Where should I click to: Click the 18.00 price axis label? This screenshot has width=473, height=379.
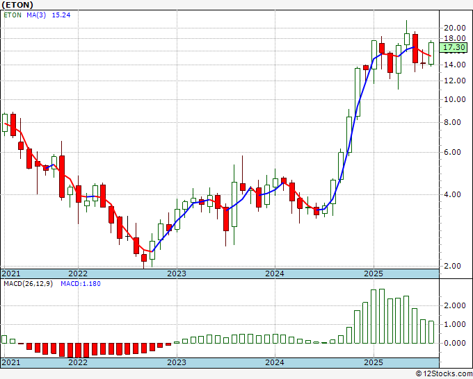(455, 39)
